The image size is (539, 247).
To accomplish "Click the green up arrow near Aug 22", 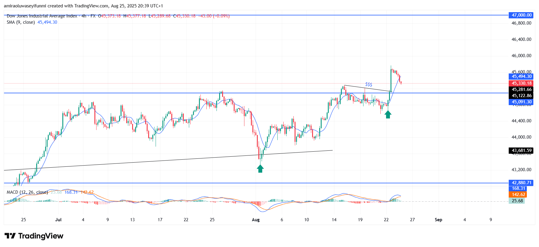I will (x=388, y=114).
